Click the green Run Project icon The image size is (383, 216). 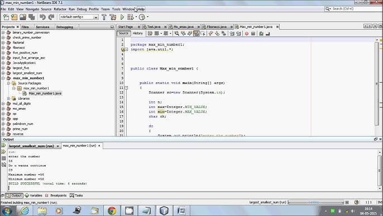[x=122, y=17]
